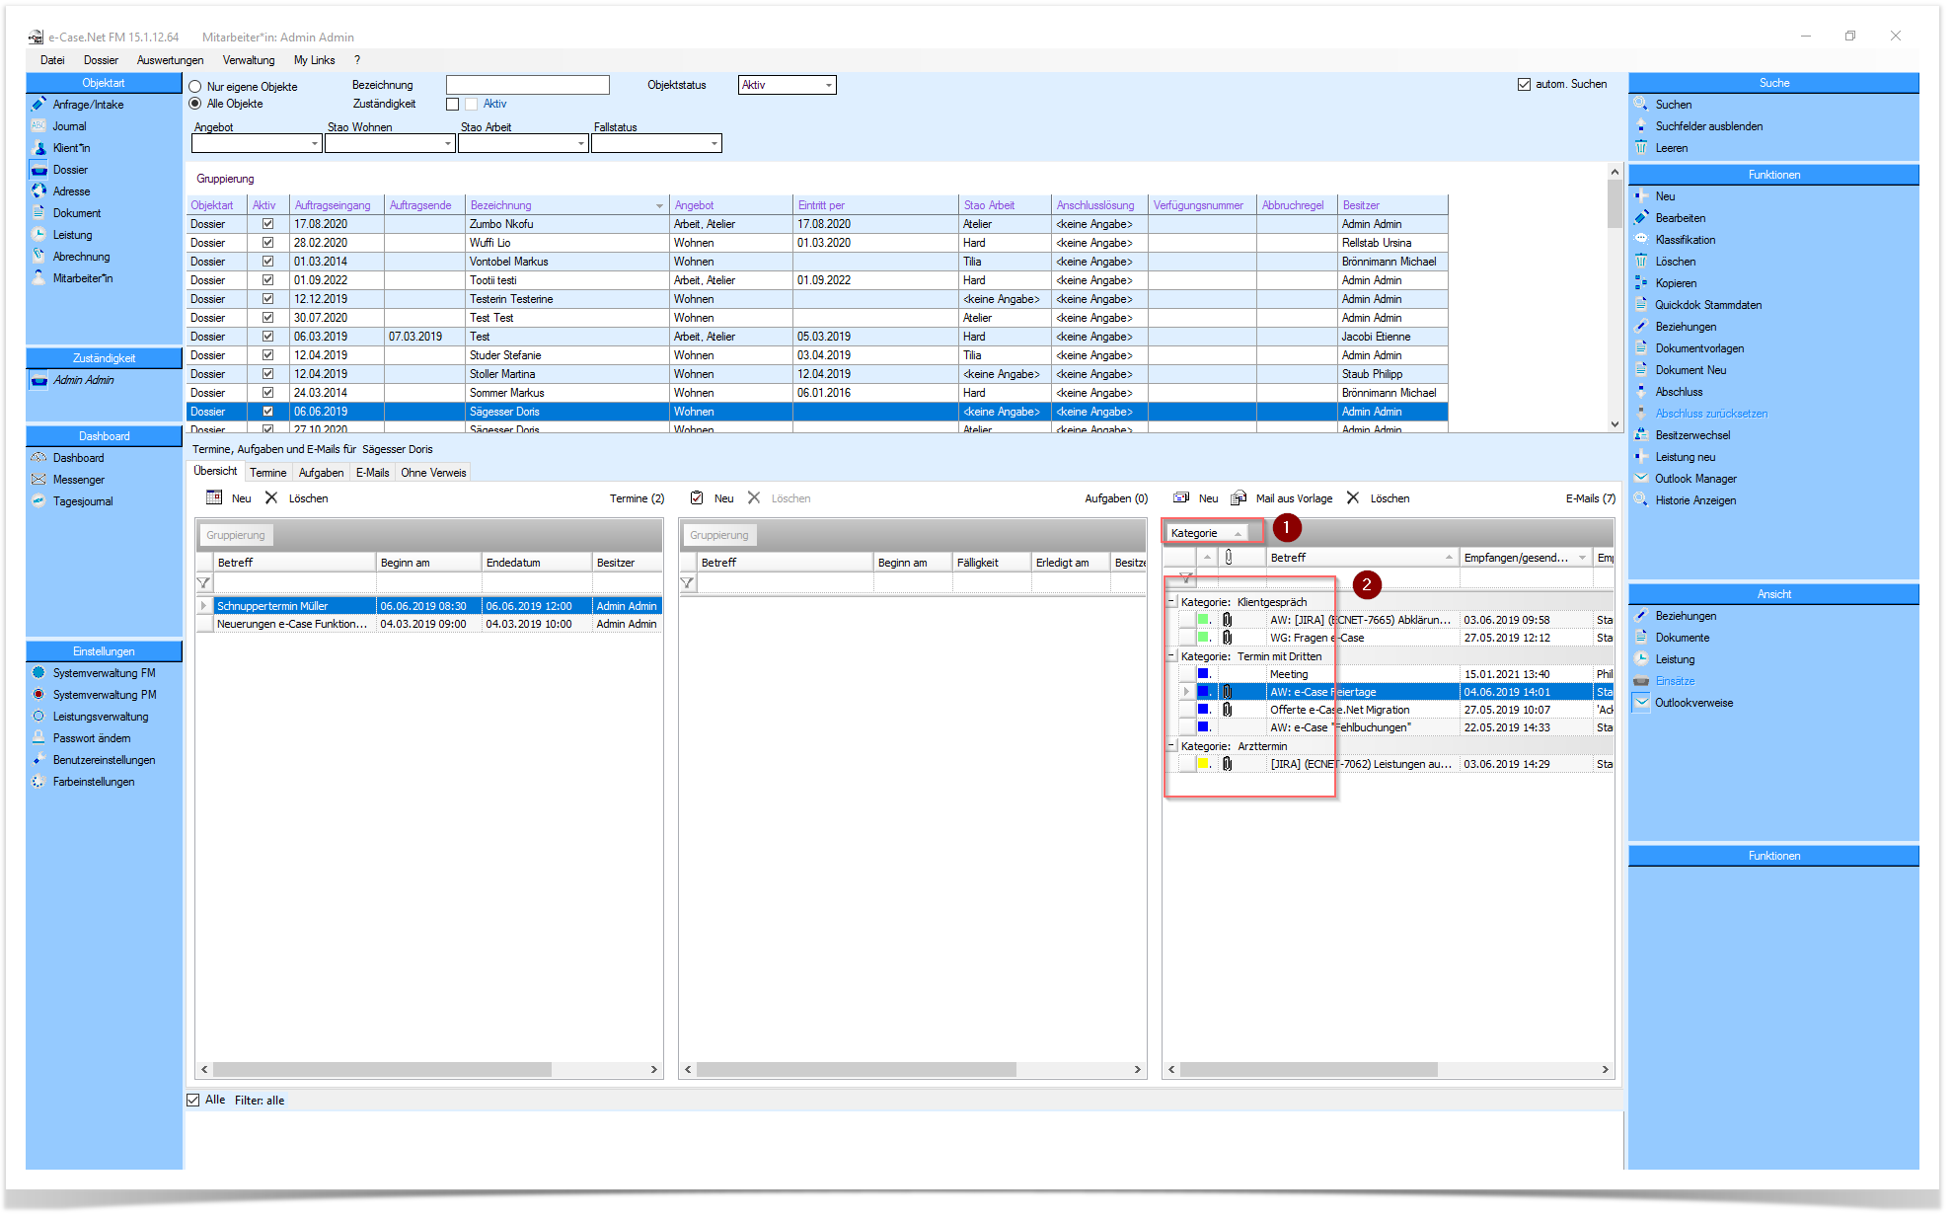Open the Datei menu
Screen dimensions: 1953x1218
coord(52,60)
